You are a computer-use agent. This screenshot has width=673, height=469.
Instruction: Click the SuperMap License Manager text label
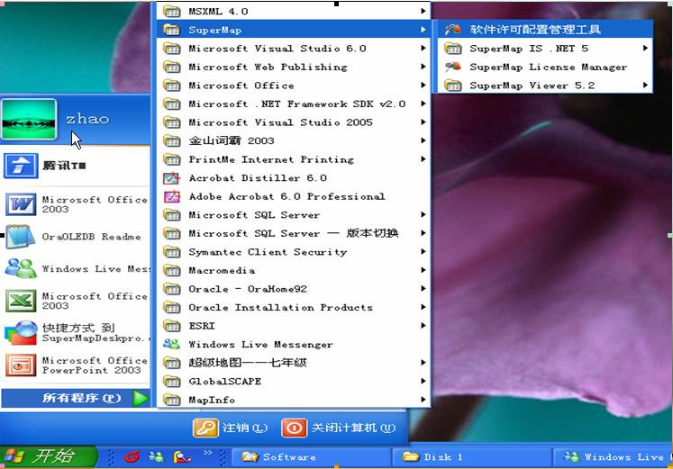pos(548,67)
